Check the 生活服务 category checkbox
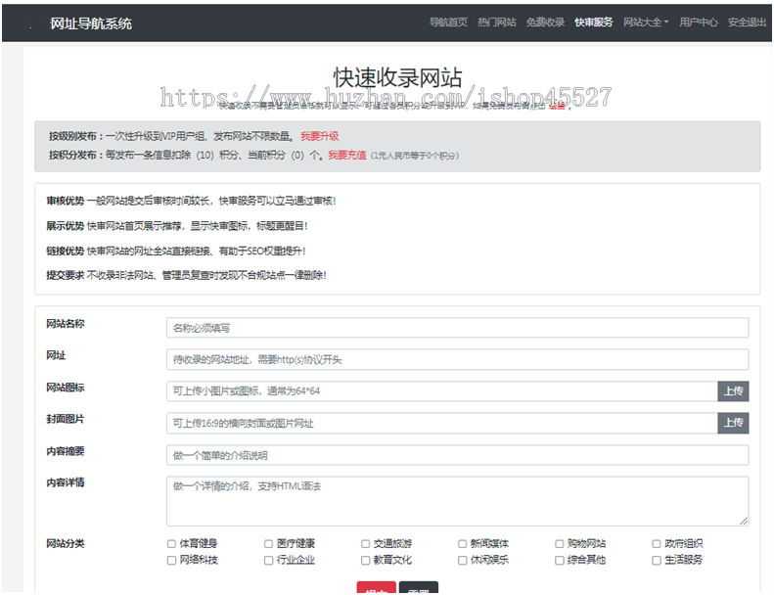Screen dimensions: 774x595 (x=657, y=561)
